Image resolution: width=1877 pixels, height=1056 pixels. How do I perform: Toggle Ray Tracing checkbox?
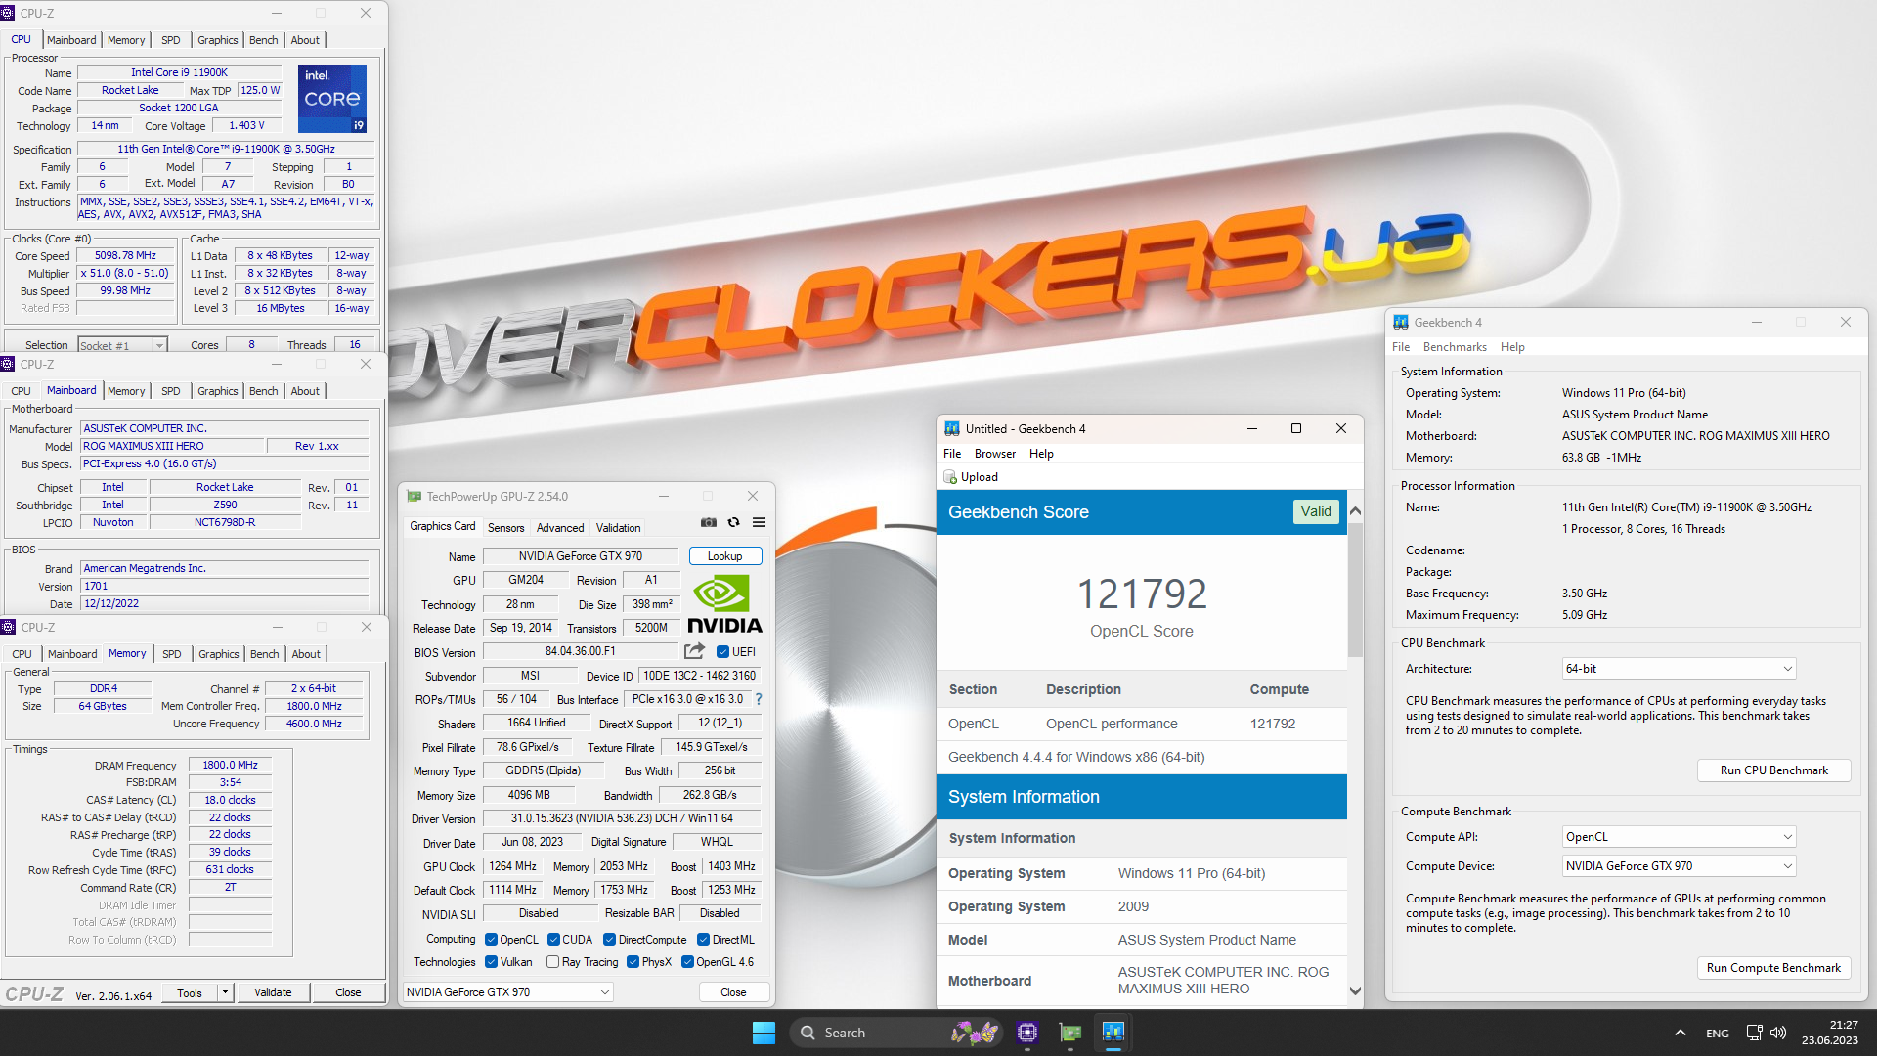(x=552, y=962)
